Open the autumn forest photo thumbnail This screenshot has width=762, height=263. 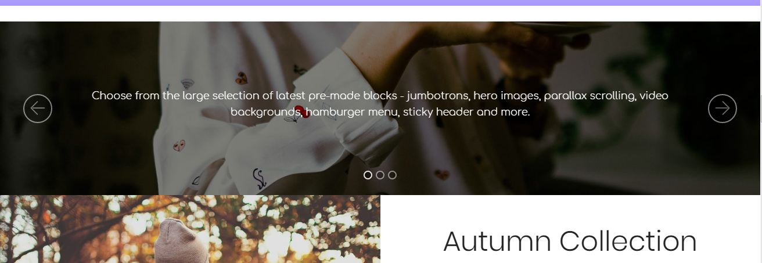(190, 229)
